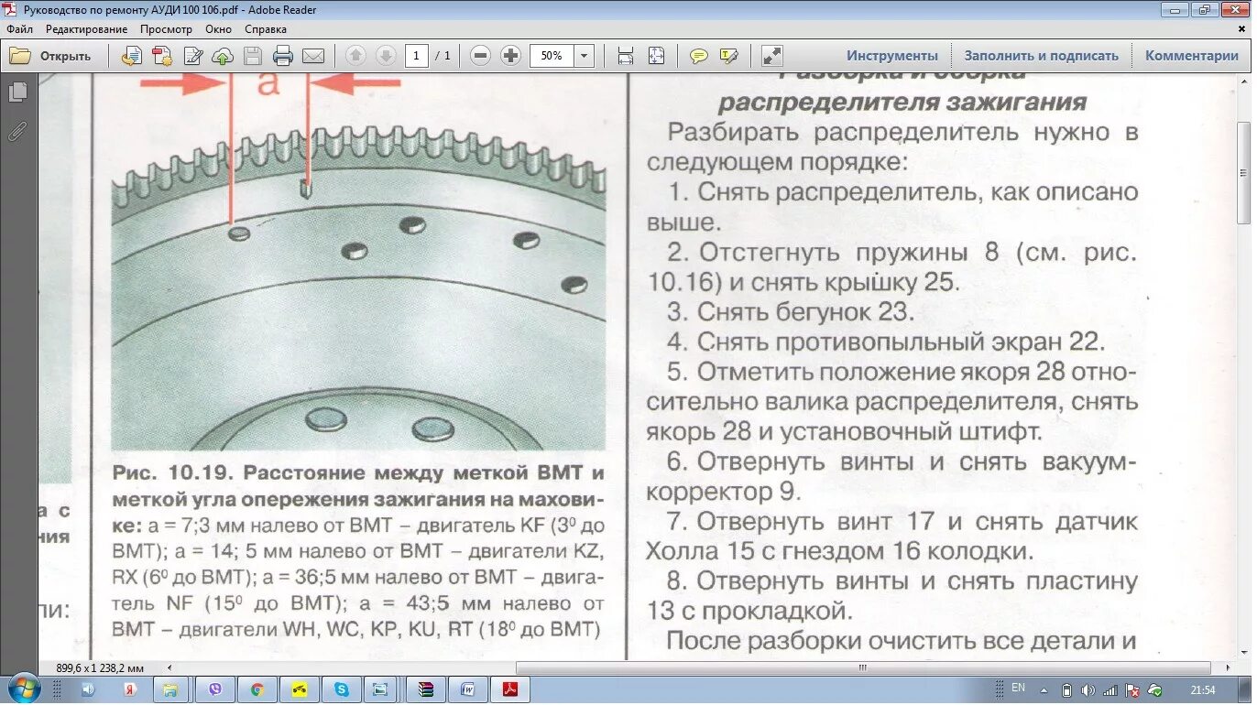Click the edit/sign document pencil icon
The width and height of the screenshot is (1257, 705).
tap(193, 56)
